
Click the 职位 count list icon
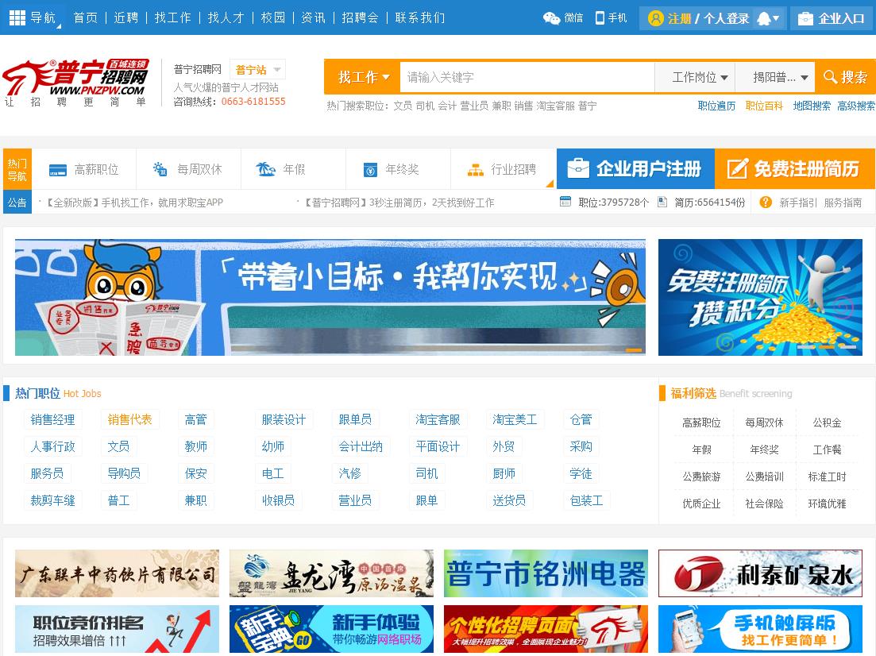[565, 202]
